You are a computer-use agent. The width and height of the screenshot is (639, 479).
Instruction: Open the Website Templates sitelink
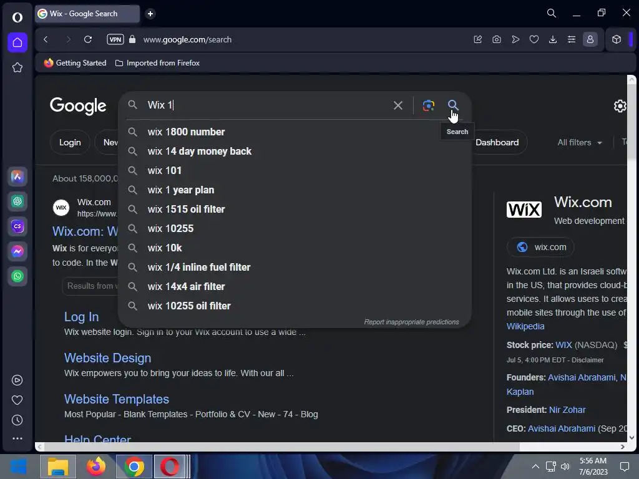point(117,399)
